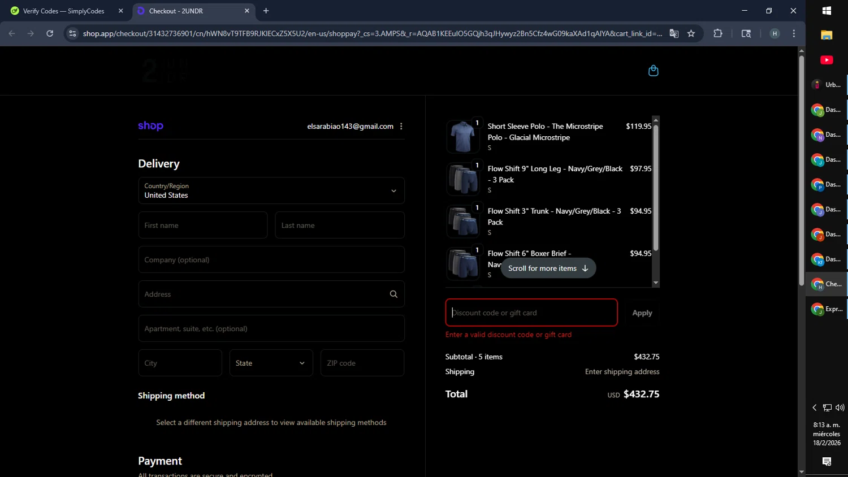
Task: Open Chrome profile H avatar
Action: (x=775, y=33)
